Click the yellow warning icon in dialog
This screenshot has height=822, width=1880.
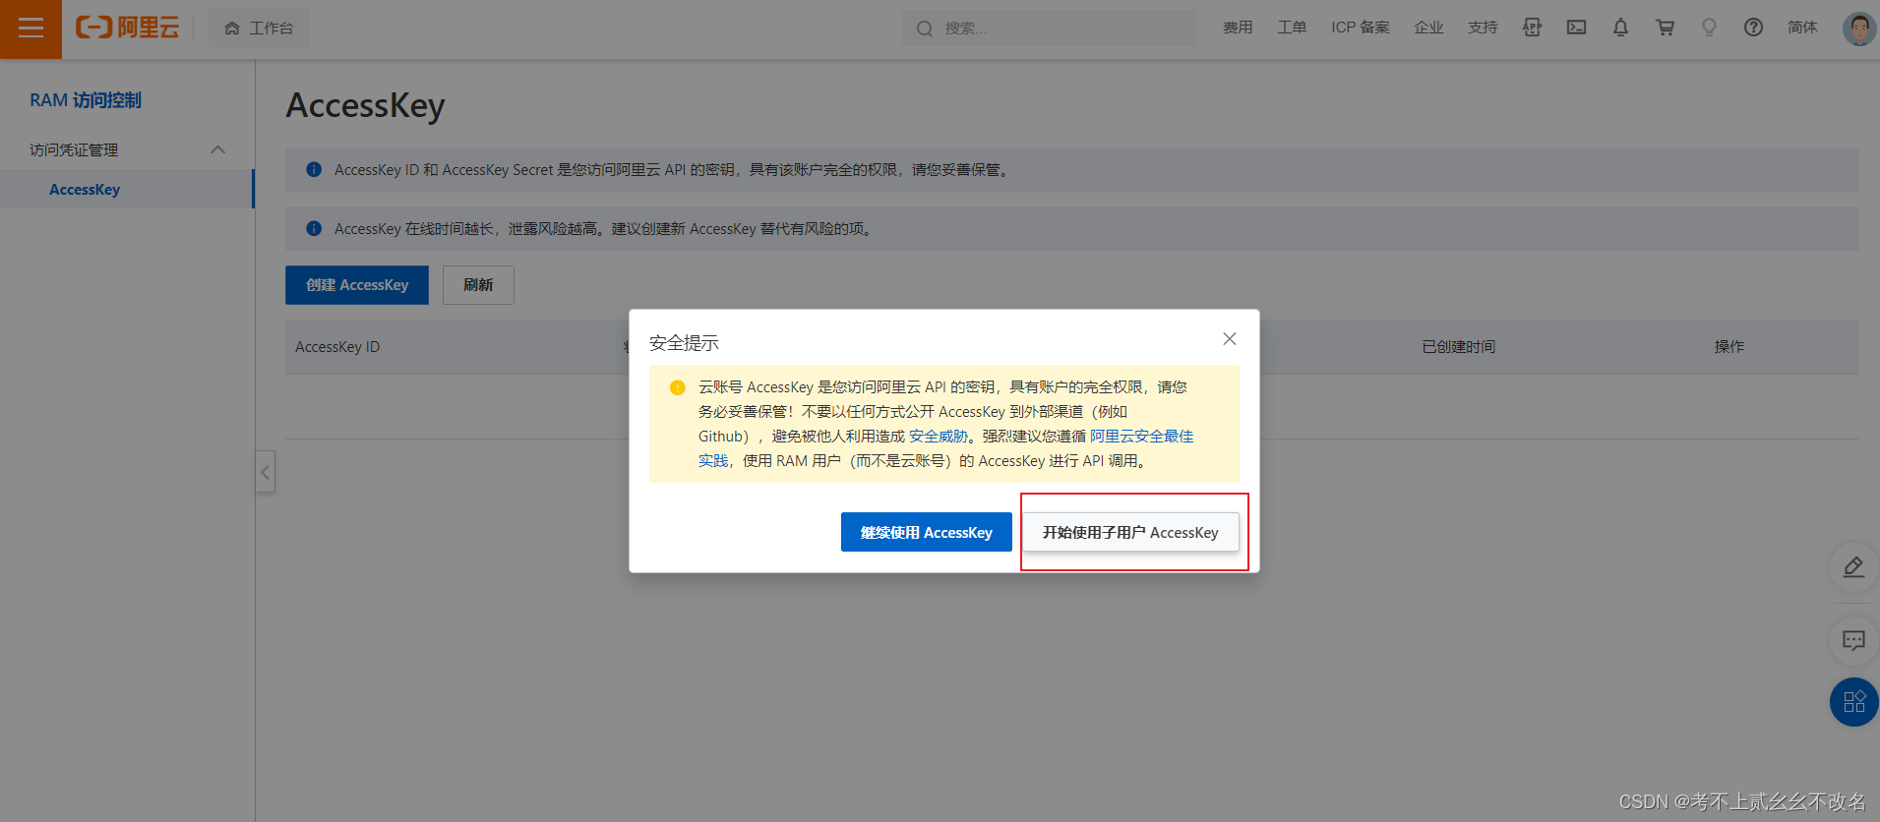[x=677, y=387]
